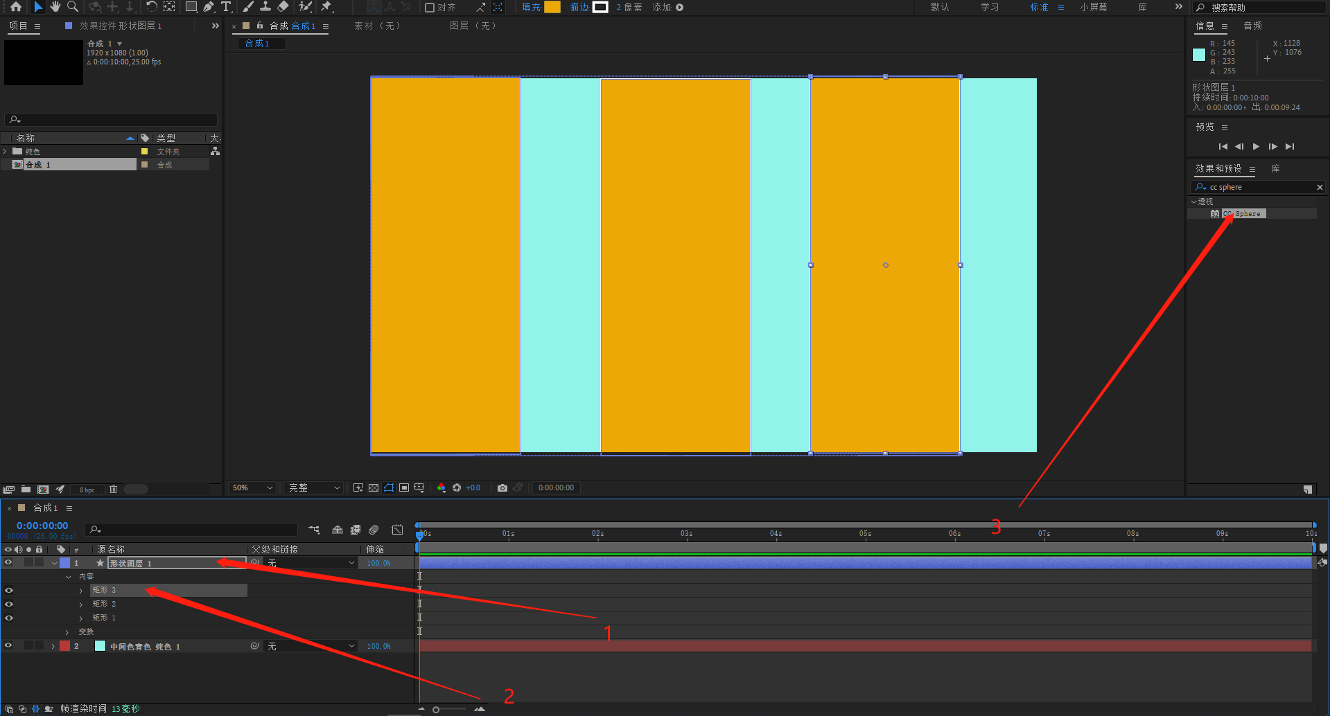
Task: Toggle transparency grid icon in viewer
Action: [x=374, y=487]
